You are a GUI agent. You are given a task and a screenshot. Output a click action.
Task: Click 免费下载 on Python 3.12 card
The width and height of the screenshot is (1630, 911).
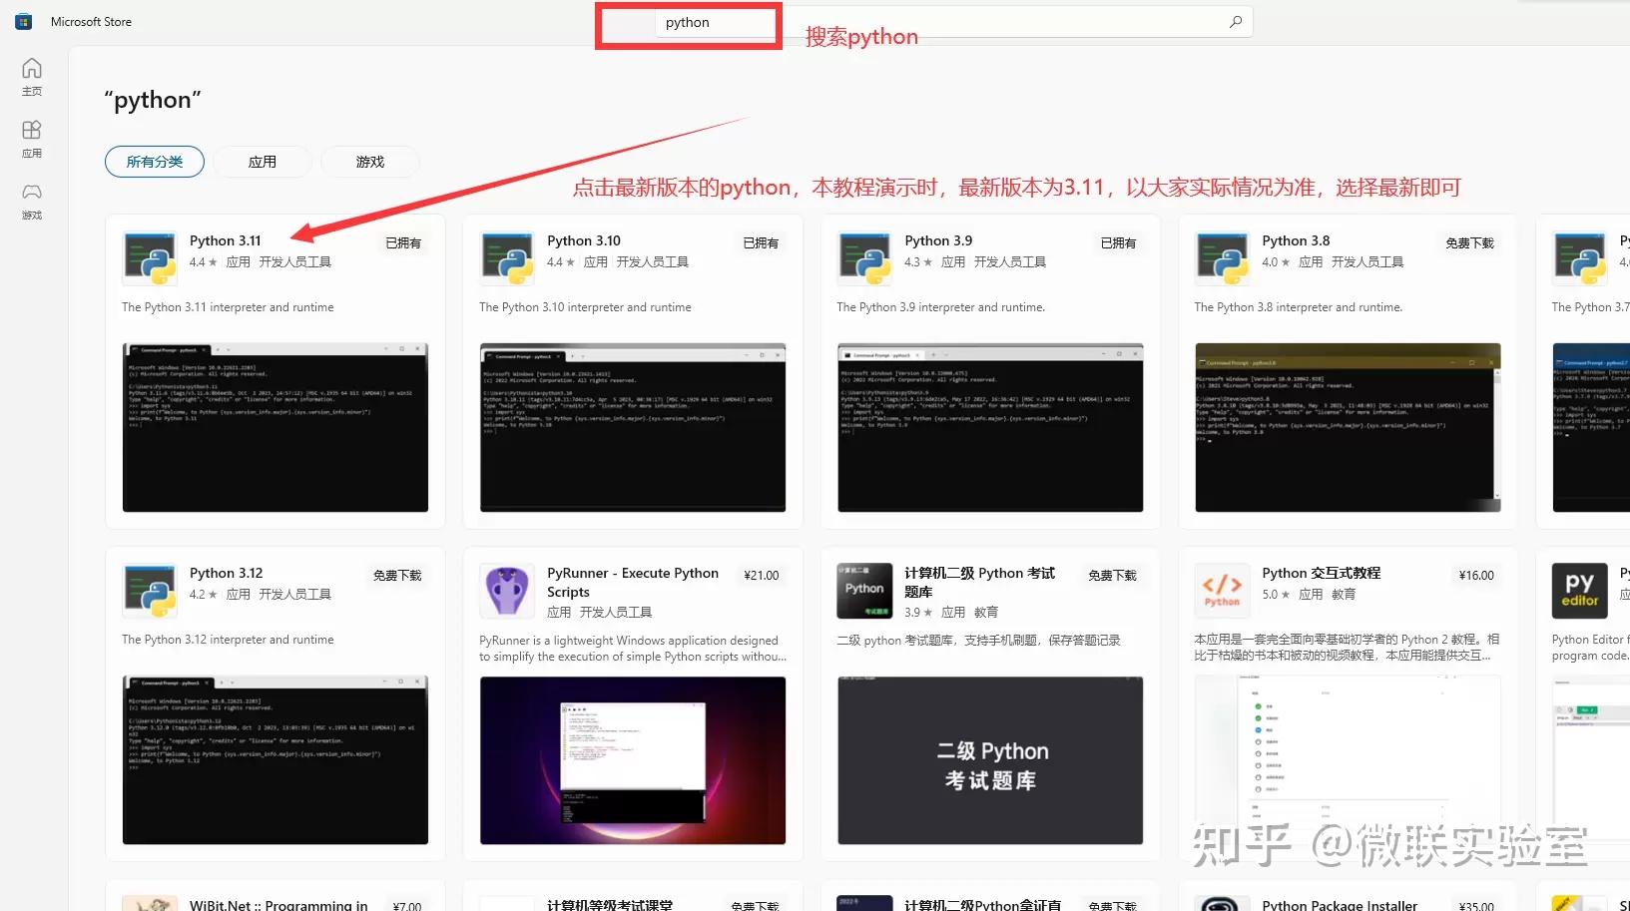point(397,576)
